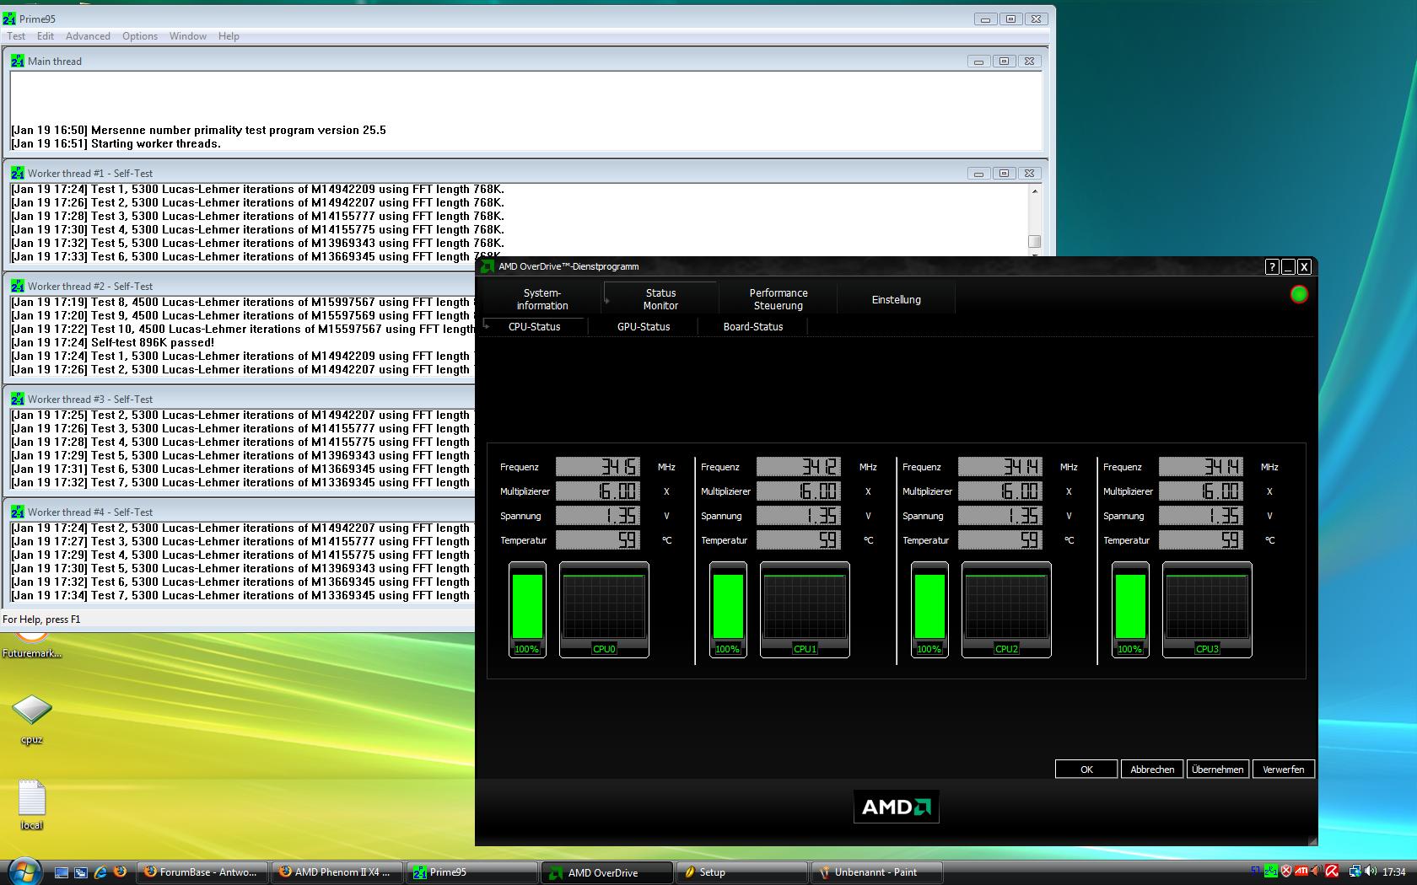Switch to ForumBase Firefox taskbar button

click(x=202, y=872)
